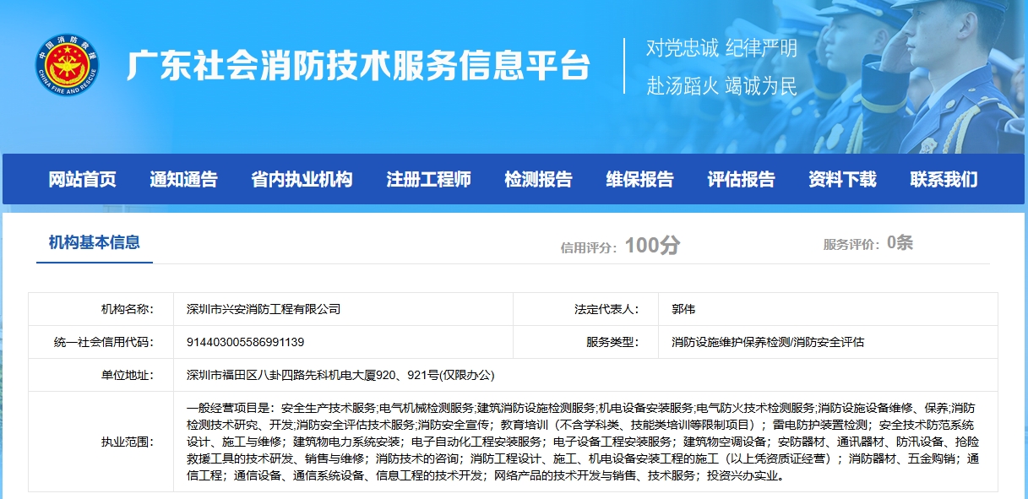The image size is (1028, 499).
Task: Open 省内执业机构 navigation item
Action: pyautogui.click(x=302, y=179)
